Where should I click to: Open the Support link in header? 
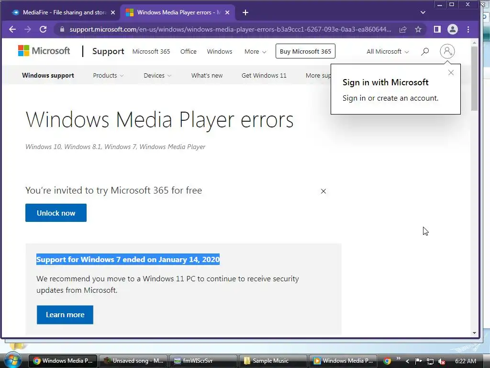pos(108,51)
